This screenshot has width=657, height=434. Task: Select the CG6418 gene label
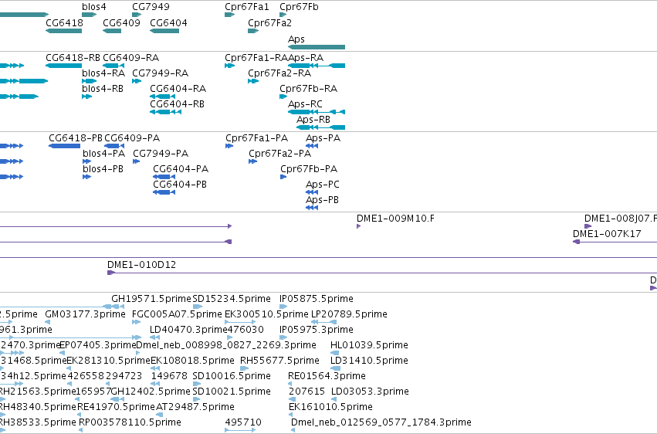[x=64, y=22]
